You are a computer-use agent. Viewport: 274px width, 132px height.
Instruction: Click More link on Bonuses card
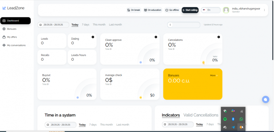pyautogui.click(x=214, y=76)
